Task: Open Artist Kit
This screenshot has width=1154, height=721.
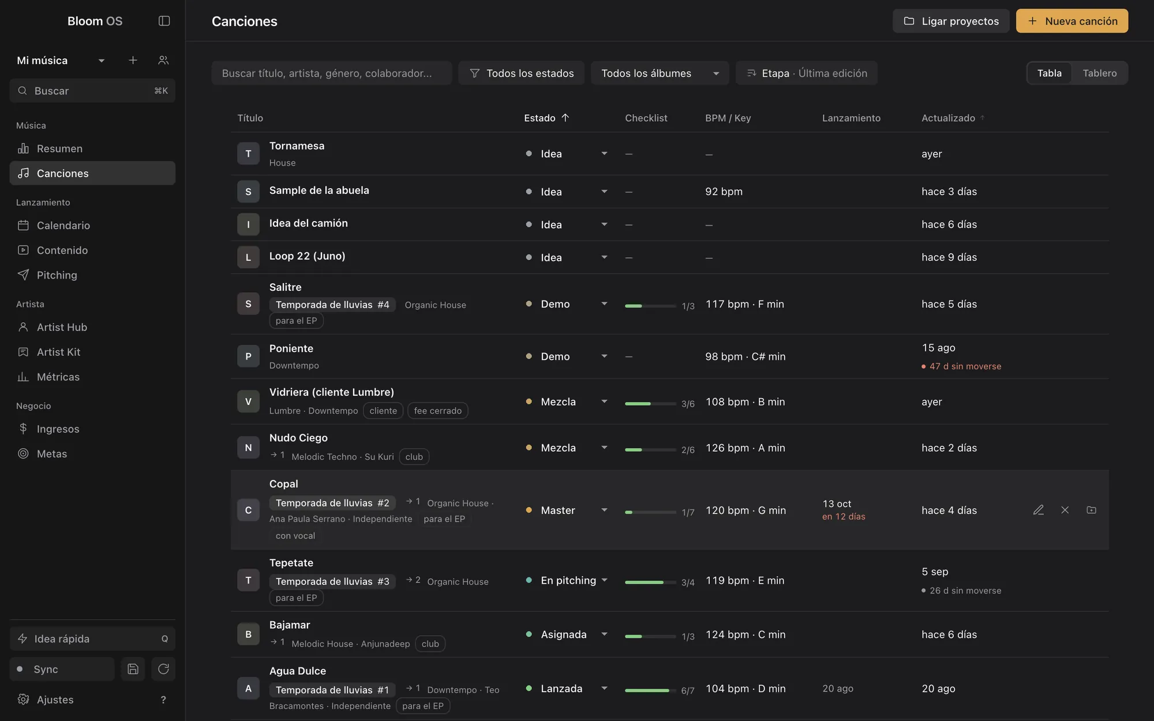Action: point(92,352)
